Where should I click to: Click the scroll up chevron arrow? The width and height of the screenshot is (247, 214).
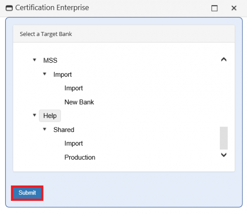pyautogui.click(x=224, y=59)
